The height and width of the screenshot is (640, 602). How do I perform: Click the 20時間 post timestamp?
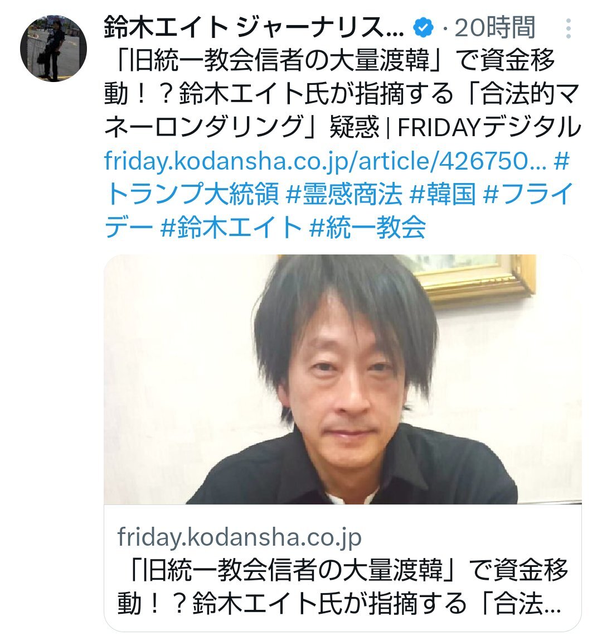coord(494,28)
